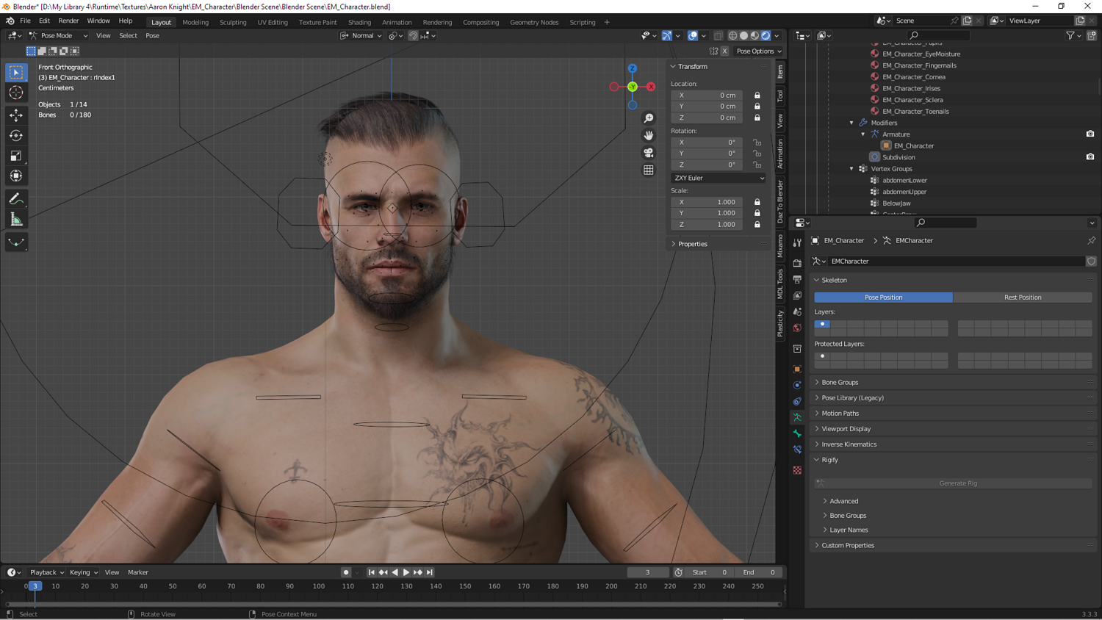Switch perspective/orthographic with the grid icon
This screenshot has height=620, width=1102.
coord(649,170)
